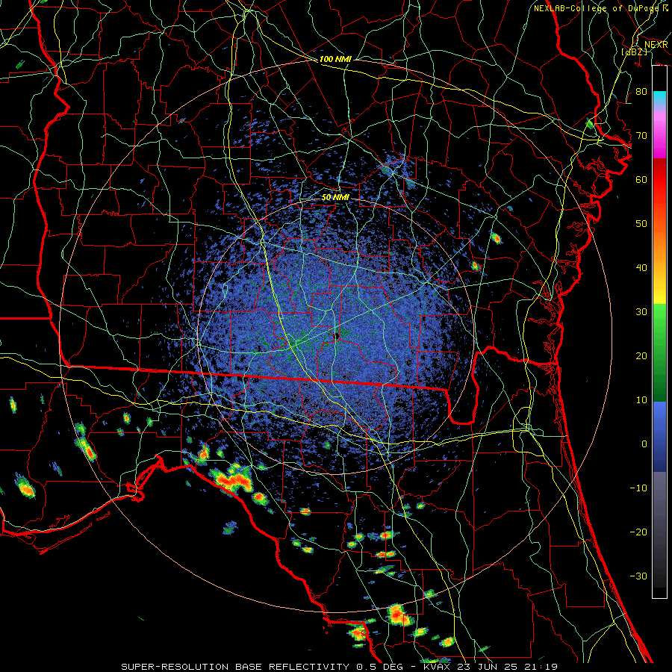Select the -10 value on the dBZ scale
The width and height of the screenshot is (672, 672).
638,488
